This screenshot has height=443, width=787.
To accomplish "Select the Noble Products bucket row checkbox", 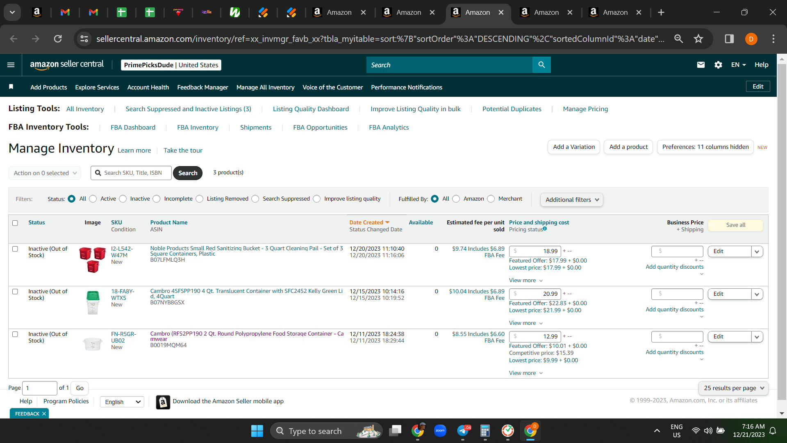I will (15, 249).
